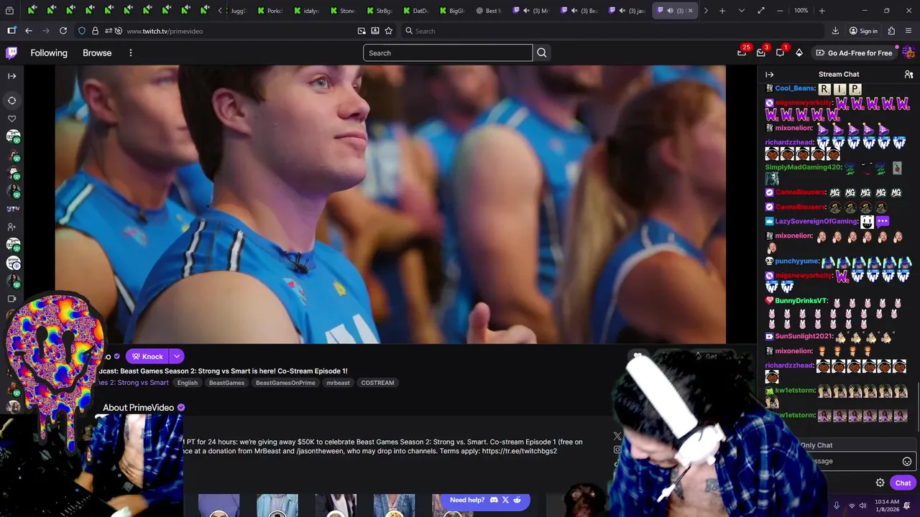Click the browser Sign in button

tap(863, 31)
